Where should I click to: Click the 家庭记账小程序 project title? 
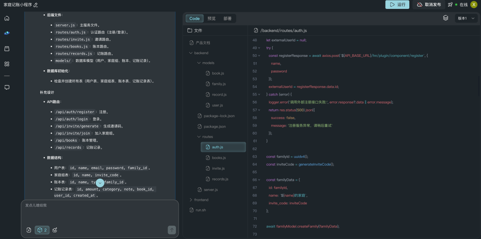click(18, 5)
